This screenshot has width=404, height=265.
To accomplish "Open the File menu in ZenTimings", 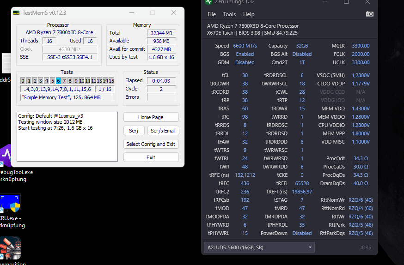I will coord(212,14).
